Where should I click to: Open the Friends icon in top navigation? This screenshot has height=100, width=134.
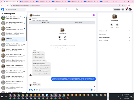[66, 9]
